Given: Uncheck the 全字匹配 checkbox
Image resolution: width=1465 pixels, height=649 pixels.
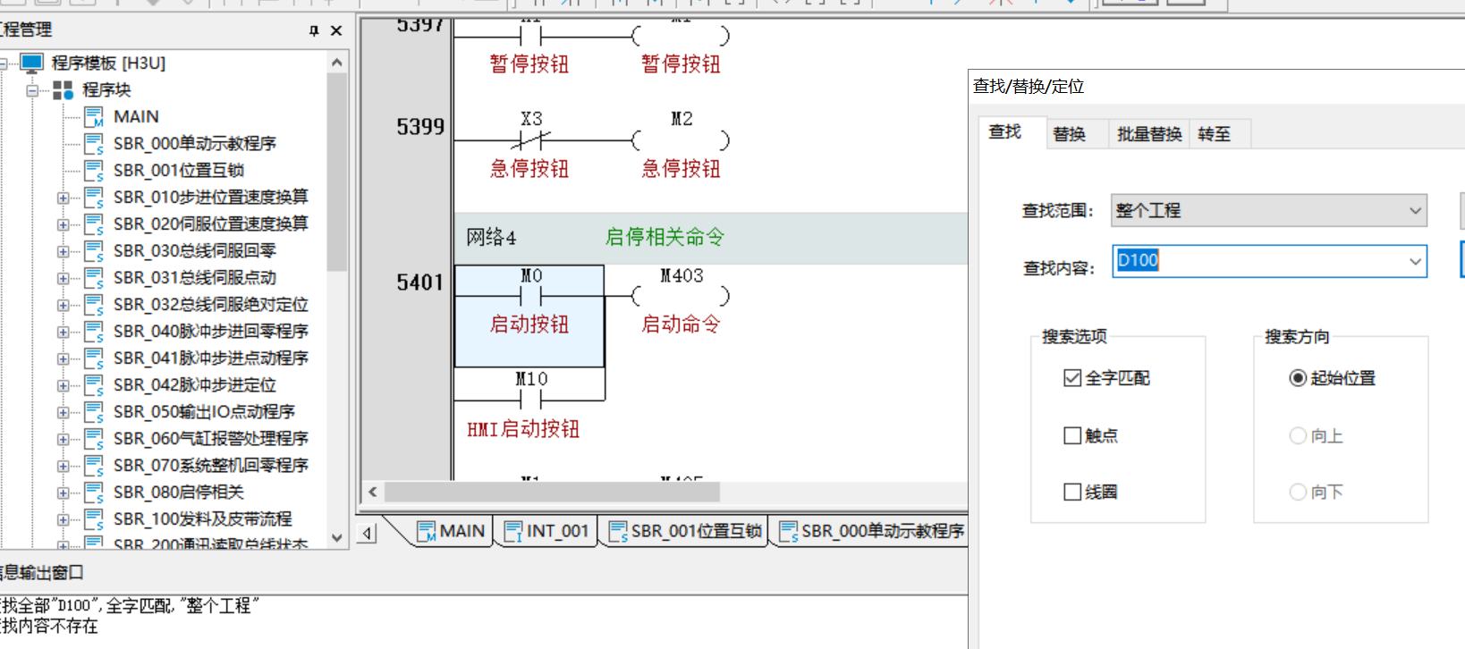Looking at the screenshot, I should pos(1072,378).
